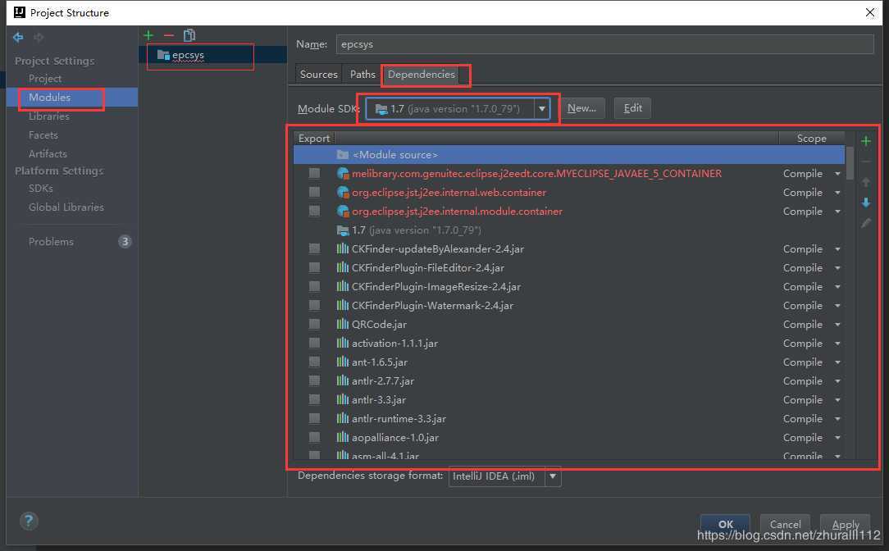Toggle export for org.eclipse.jst.j2ee.internal.web.container
This screenshot has width=889, height=551.
[314, 192]
